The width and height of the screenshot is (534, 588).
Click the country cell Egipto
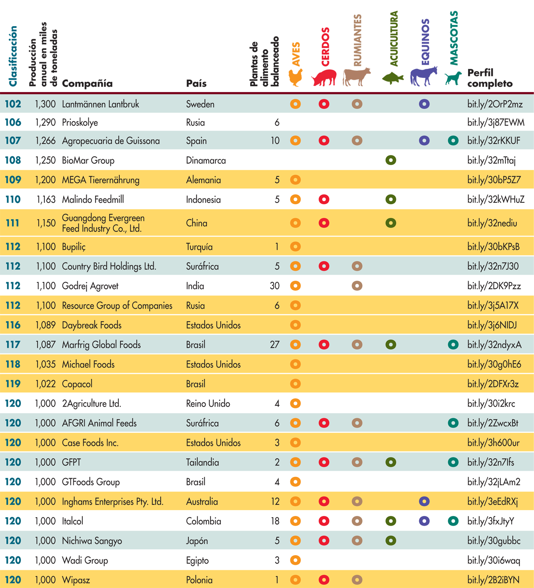[x=198, y=560]
